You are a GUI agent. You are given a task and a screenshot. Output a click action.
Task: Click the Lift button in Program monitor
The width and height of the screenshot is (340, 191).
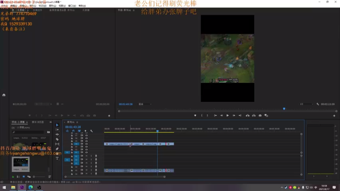pos(247,115)
